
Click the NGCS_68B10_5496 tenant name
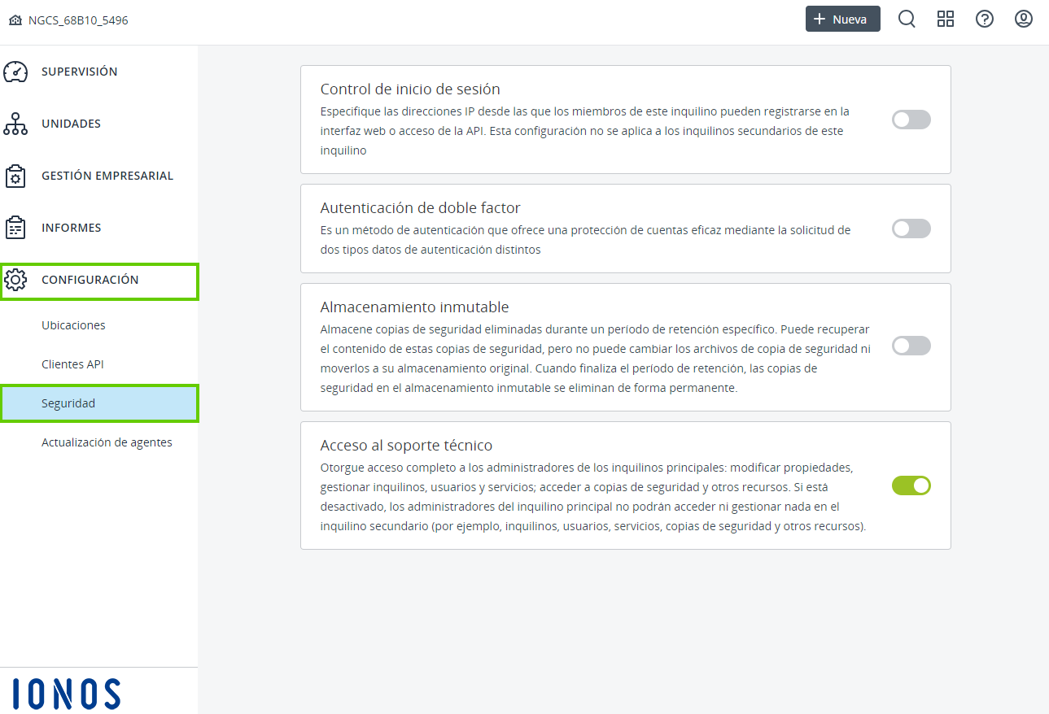tap(77, 20)
